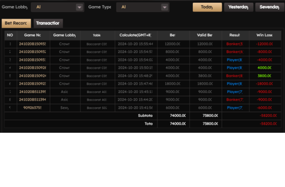The height and width of the screenshot is (187, 285).
Task: Switch to the Transaction tab
Action: tap(48, 23)
